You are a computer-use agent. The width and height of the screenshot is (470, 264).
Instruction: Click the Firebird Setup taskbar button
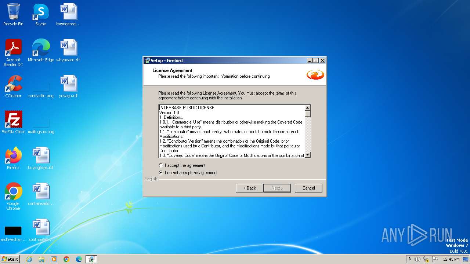(91, 259)
